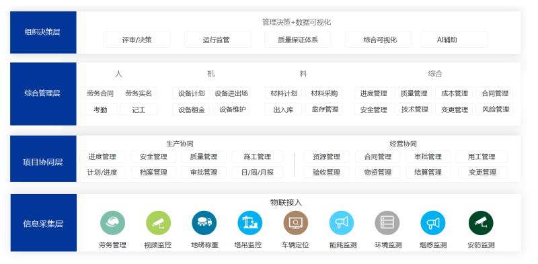This screenshot has width=538, height=264.
Task: Select the 结算管理 box
Action: point(428,172)
